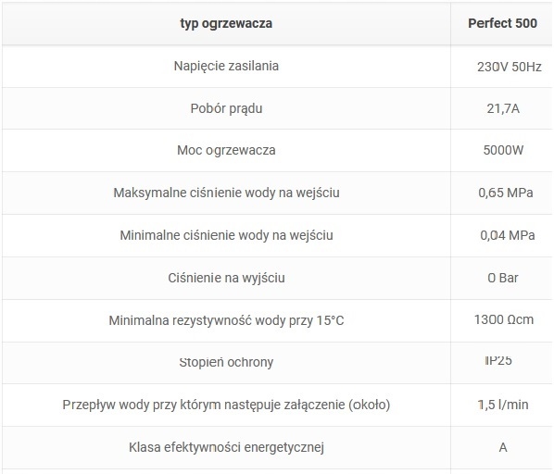Click the 'Moc ogrzewacza' row label
The image size is (554, 474).
point(226,150)
